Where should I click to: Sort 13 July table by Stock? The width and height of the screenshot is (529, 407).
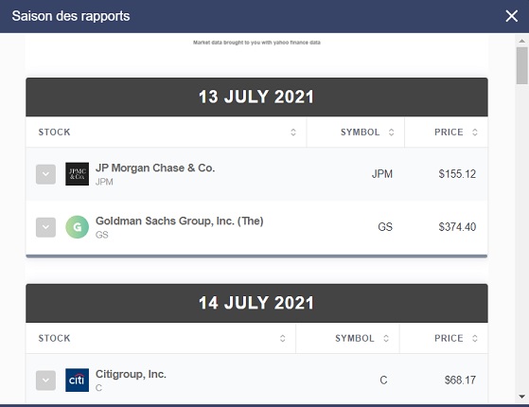pyautogui.click(x=293, y=132)
